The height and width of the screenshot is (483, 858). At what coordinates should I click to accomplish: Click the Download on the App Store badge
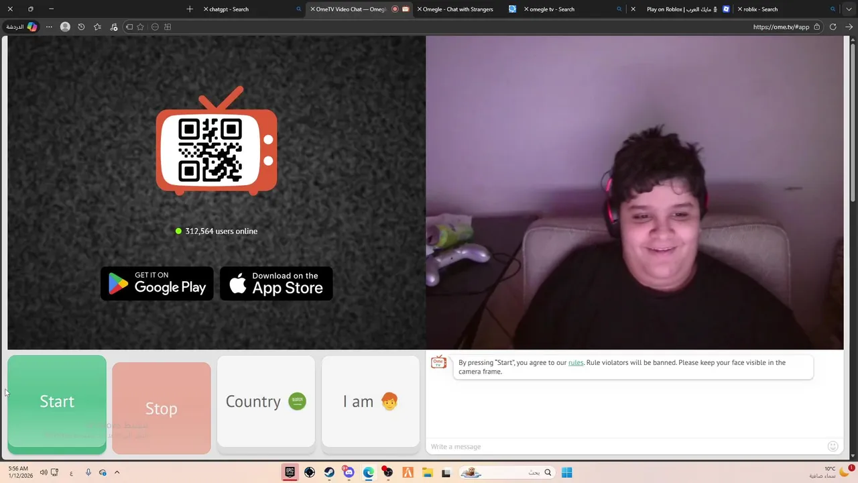(276, 283)
